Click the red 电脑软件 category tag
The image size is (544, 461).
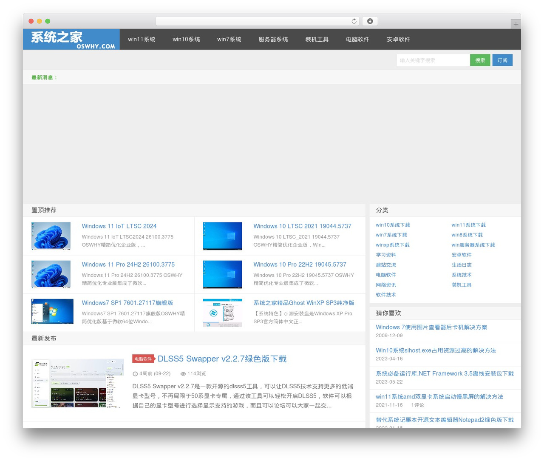point(143,359)
